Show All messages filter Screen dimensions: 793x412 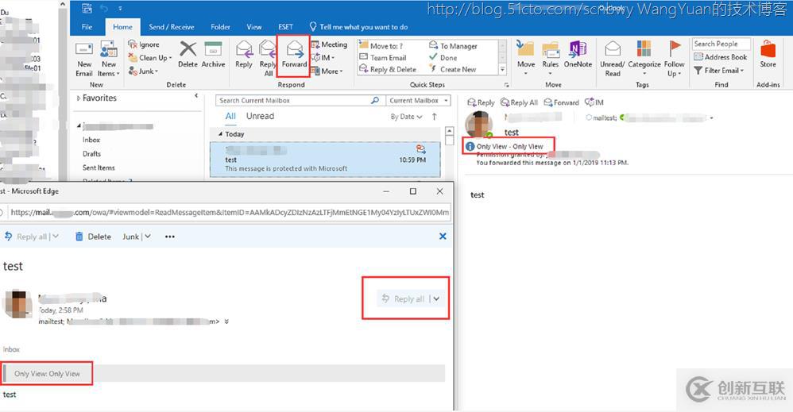[230, 116]
